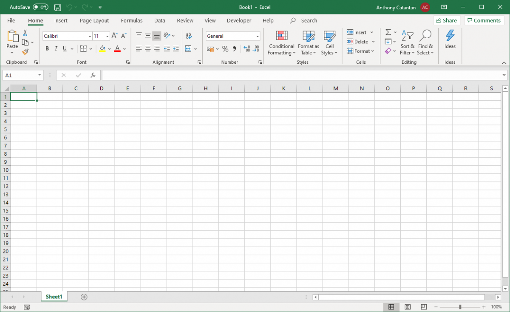Toggle underline formatting
Screen dimensions: 510x312
64,48
